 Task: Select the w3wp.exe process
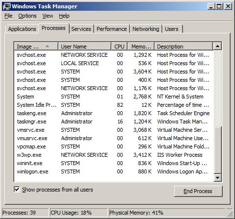point(114,155)
